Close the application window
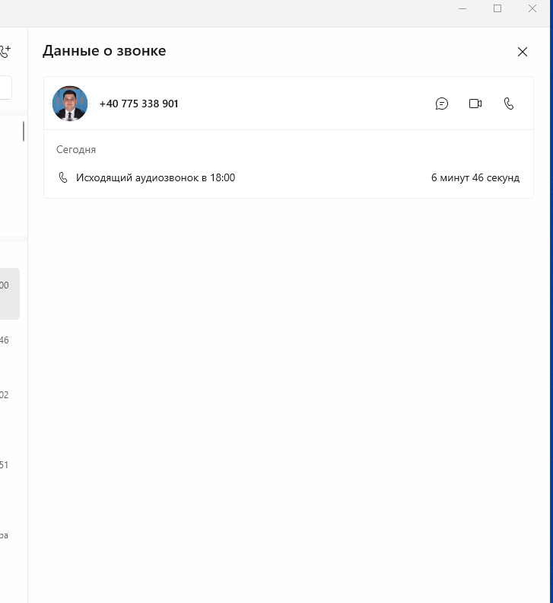553x603 pixels. tap(532, 8)
